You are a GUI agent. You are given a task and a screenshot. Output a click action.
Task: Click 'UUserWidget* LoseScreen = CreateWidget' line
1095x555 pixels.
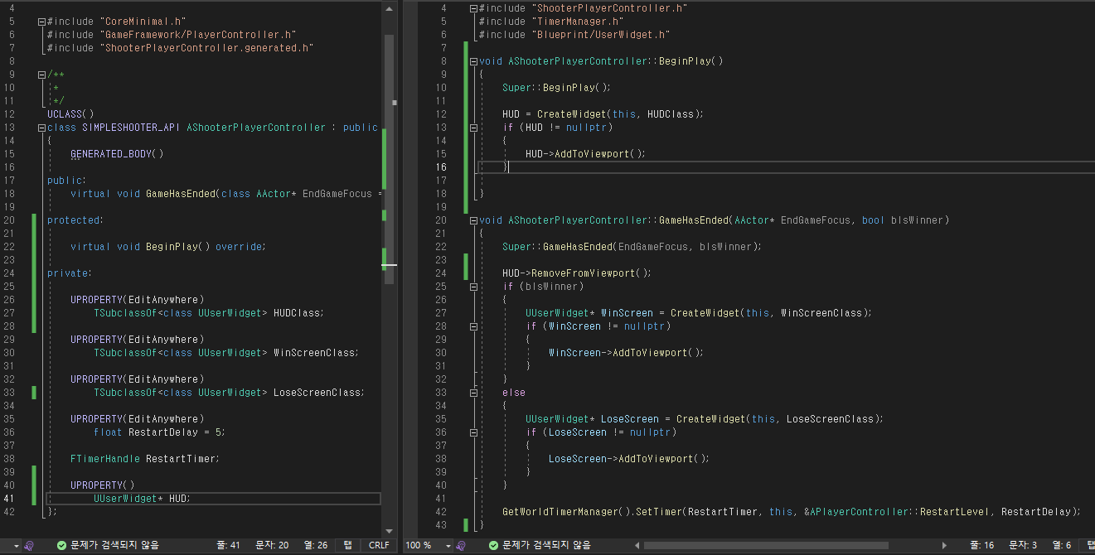[705, 419]
